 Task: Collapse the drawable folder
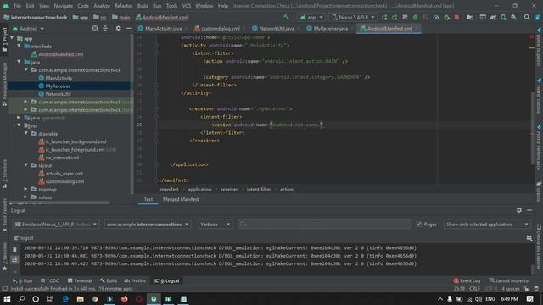coord(26,134)
